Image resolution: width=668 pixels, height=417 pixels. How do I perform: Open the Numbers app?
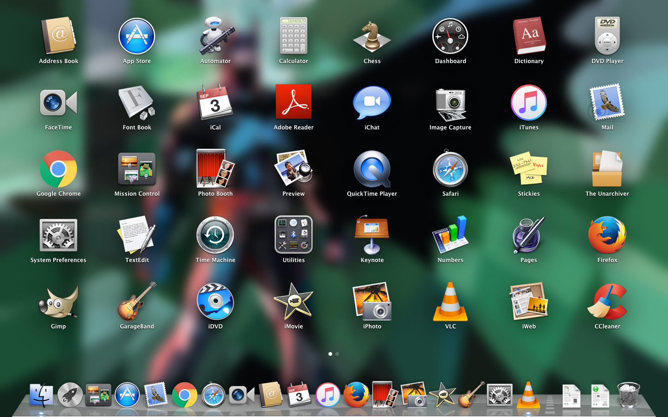[x=450, y=234]
